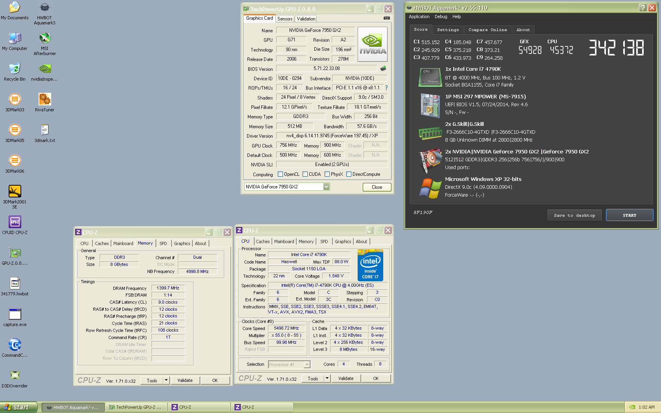
Task: Click OK in Memory CPU-Z window
Action: tap(215, 380)
